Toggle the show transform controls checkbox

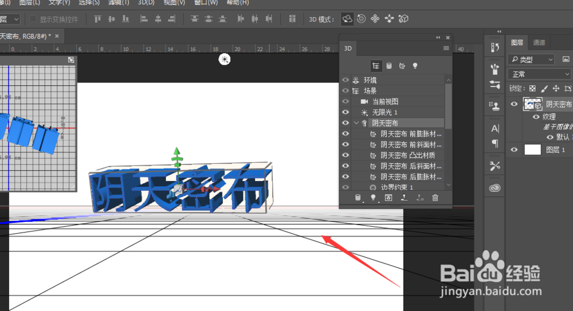coord(33,19)
